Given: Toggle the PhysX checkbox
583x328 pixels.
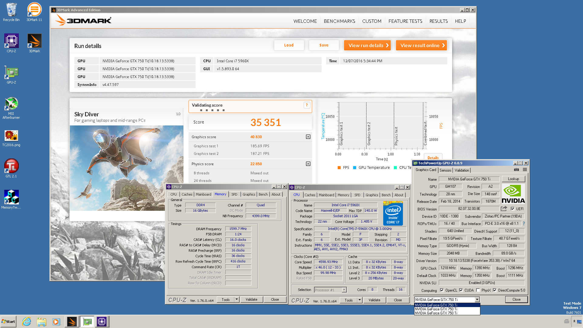Looking at the screenshot, I should pos(478,290).
